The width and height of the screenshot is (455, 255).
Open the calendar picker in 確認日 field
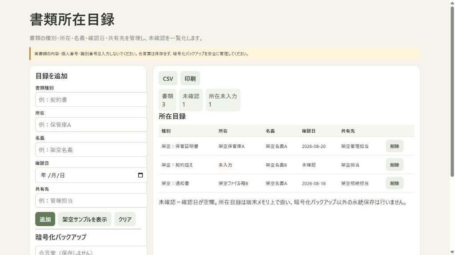point(140,175)
